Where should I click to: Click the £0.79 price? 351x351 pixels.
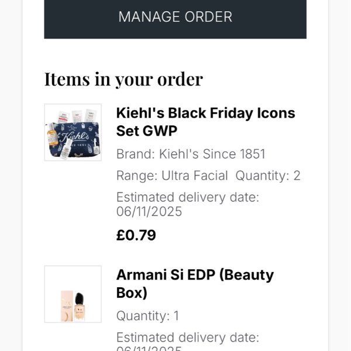tap(136, 235)
